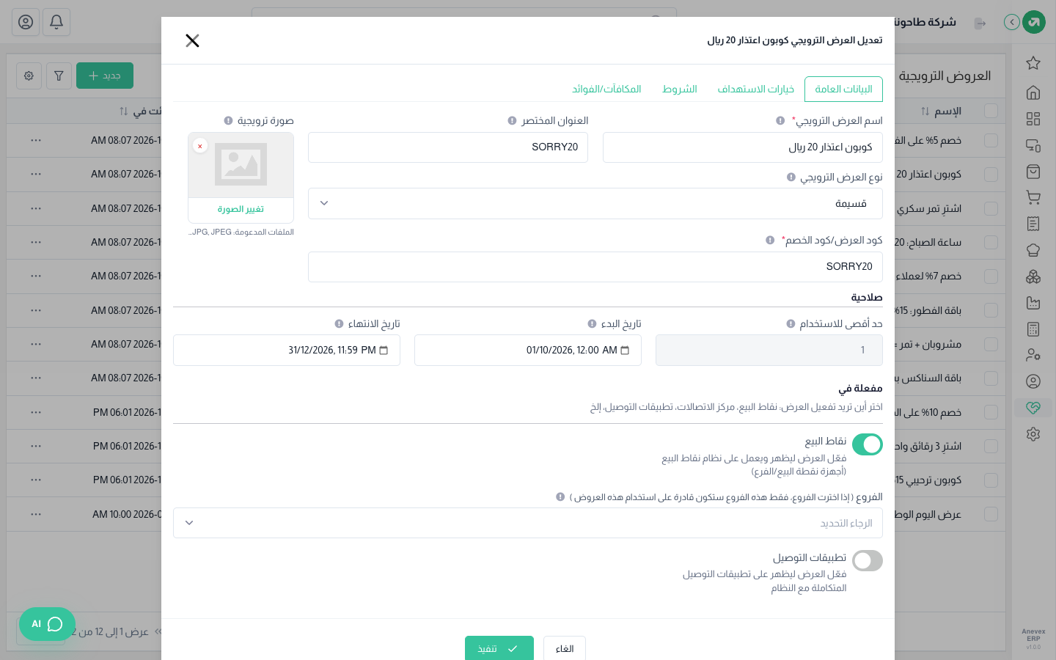Close the edit promotion dialog

(192, 40)
